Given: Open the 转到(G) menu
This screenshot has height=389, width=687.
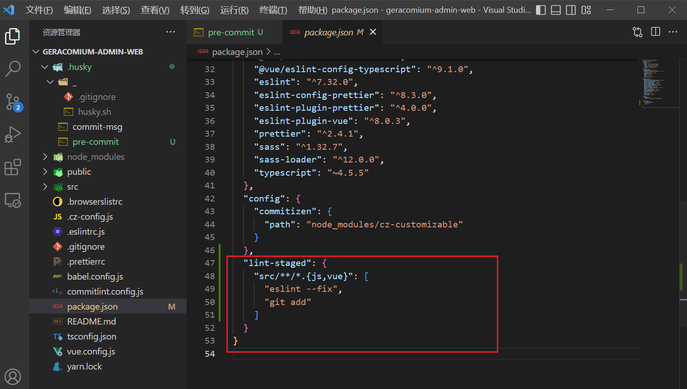Looking at the screenshot, I should pos(195,10).
